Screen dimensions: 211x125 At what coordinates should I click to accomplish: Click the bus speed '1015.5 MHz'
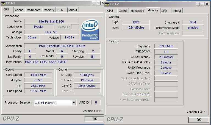[x=38, y=91]
